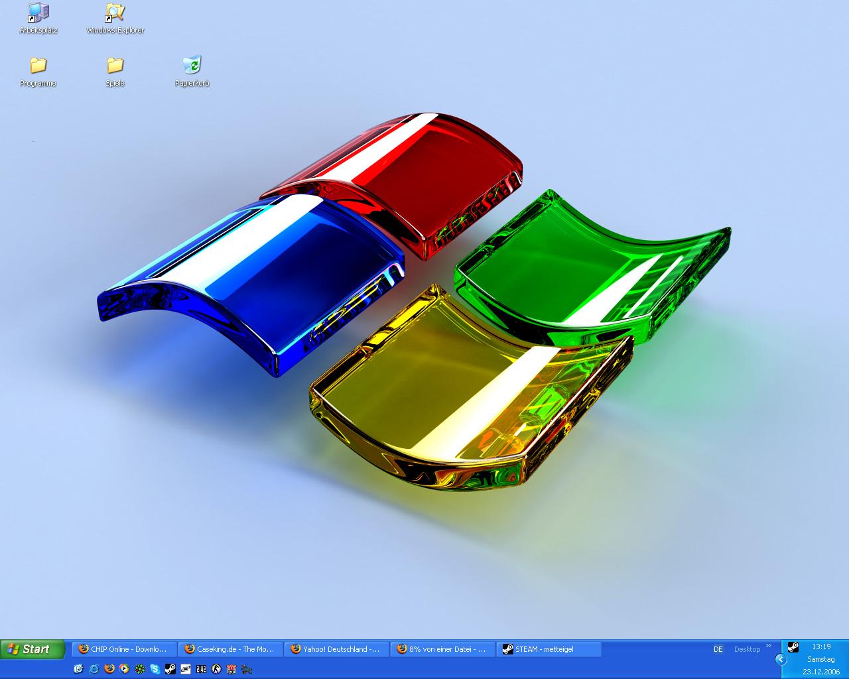Show hidden tray icons arrow

[x=781, y=659]
